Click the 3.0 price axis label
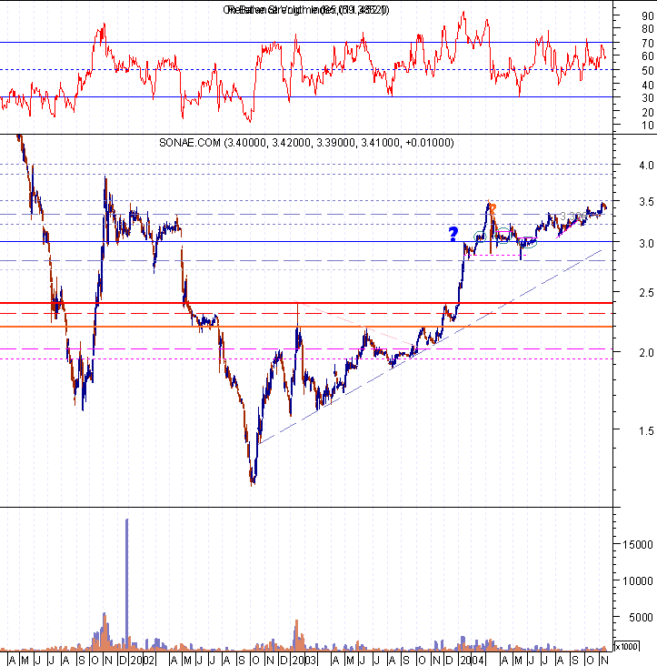Image resolution: width=657 pixels, height=666 pixels. (x=646, y=244)
